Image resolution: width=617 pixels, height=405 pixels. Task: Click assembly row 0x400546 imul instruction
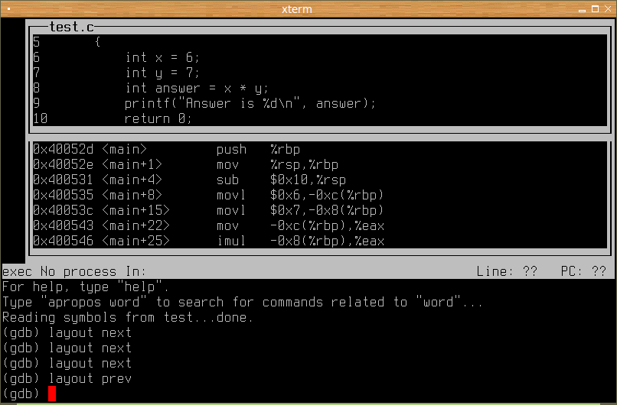pyautogui.click(x=320, y=241)
